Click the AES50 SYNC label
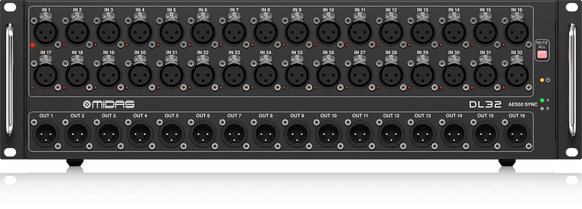The image size is (582, 209). click(523, 104)
